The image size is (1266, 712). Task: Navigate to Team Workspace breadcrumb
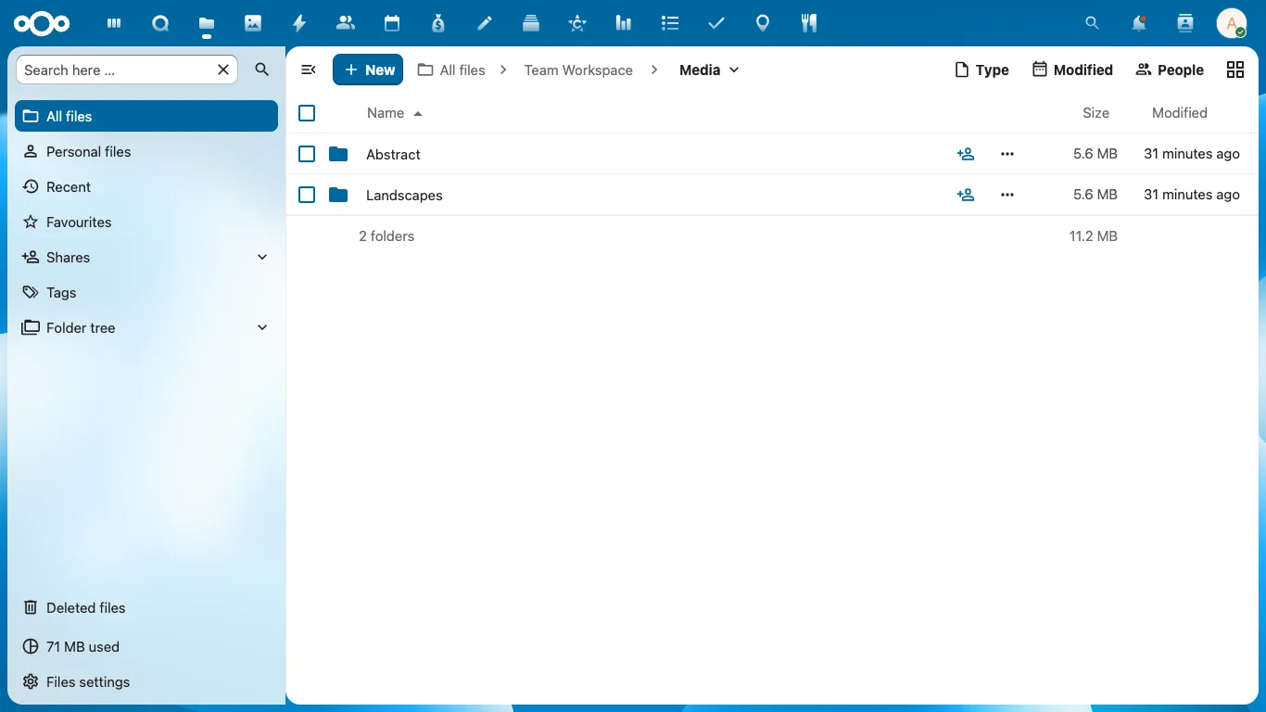pyautogui.click(x=578, y=70)
